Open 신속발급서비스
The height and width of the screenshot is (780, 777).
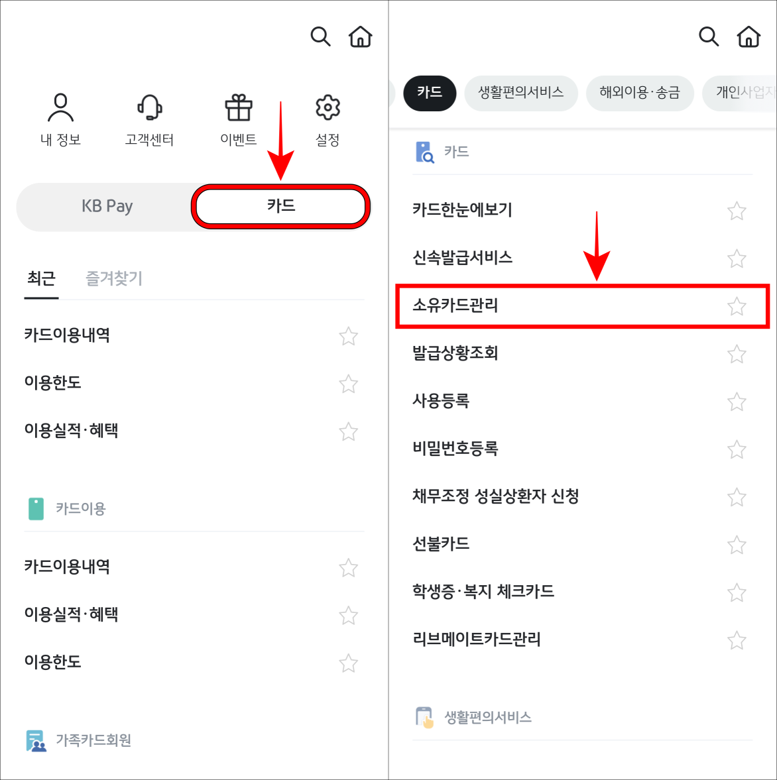coord(462,258)
